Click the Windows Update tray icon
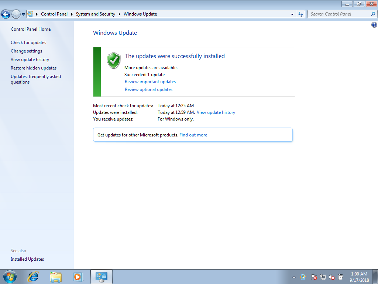 click(303, 277)
